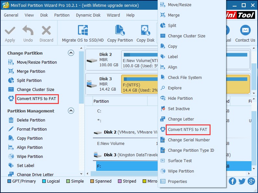Choose Change Partition Type ID from context menu
This screenshot has width=258, height=193.
click(x=192, y=150)
